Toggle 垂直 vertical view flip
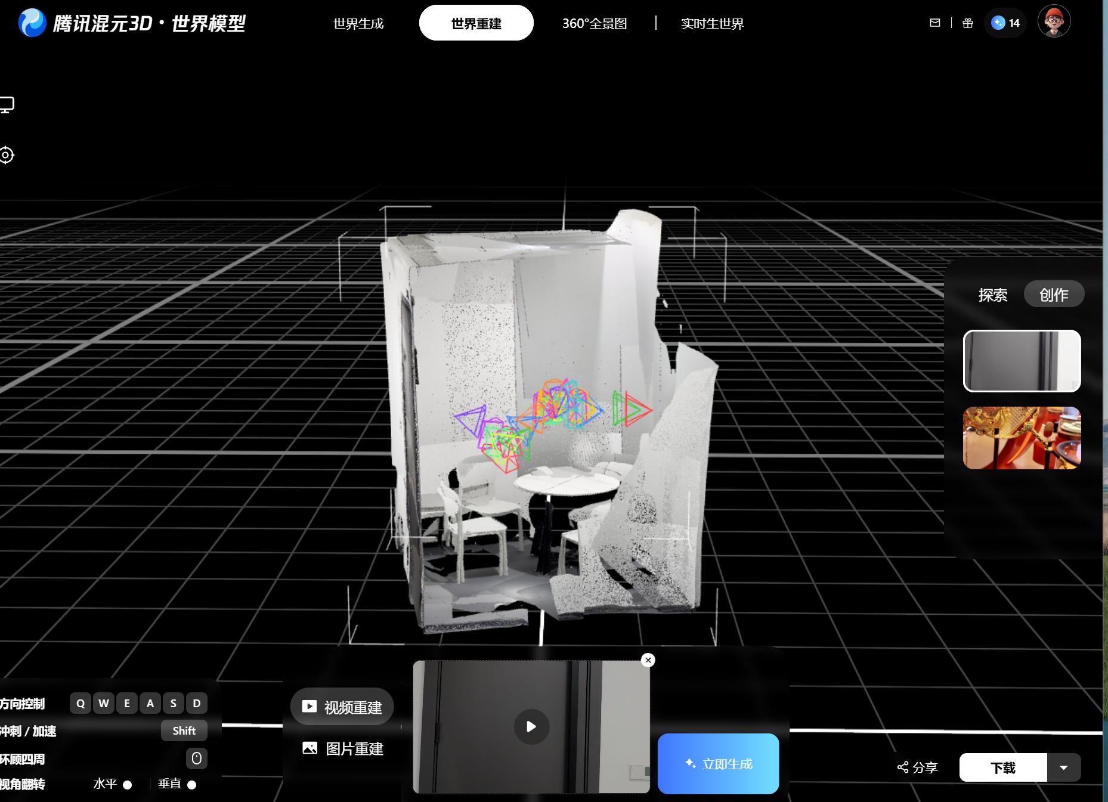1108x802 pixels. [191, 785]
